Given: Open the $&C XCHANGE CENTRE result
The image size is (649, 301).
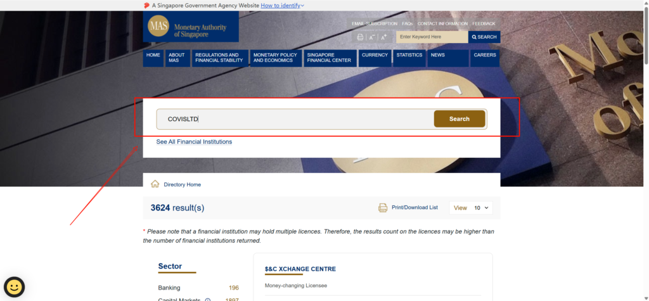Looking at the screenshot, I should click(x=300, y=269).
